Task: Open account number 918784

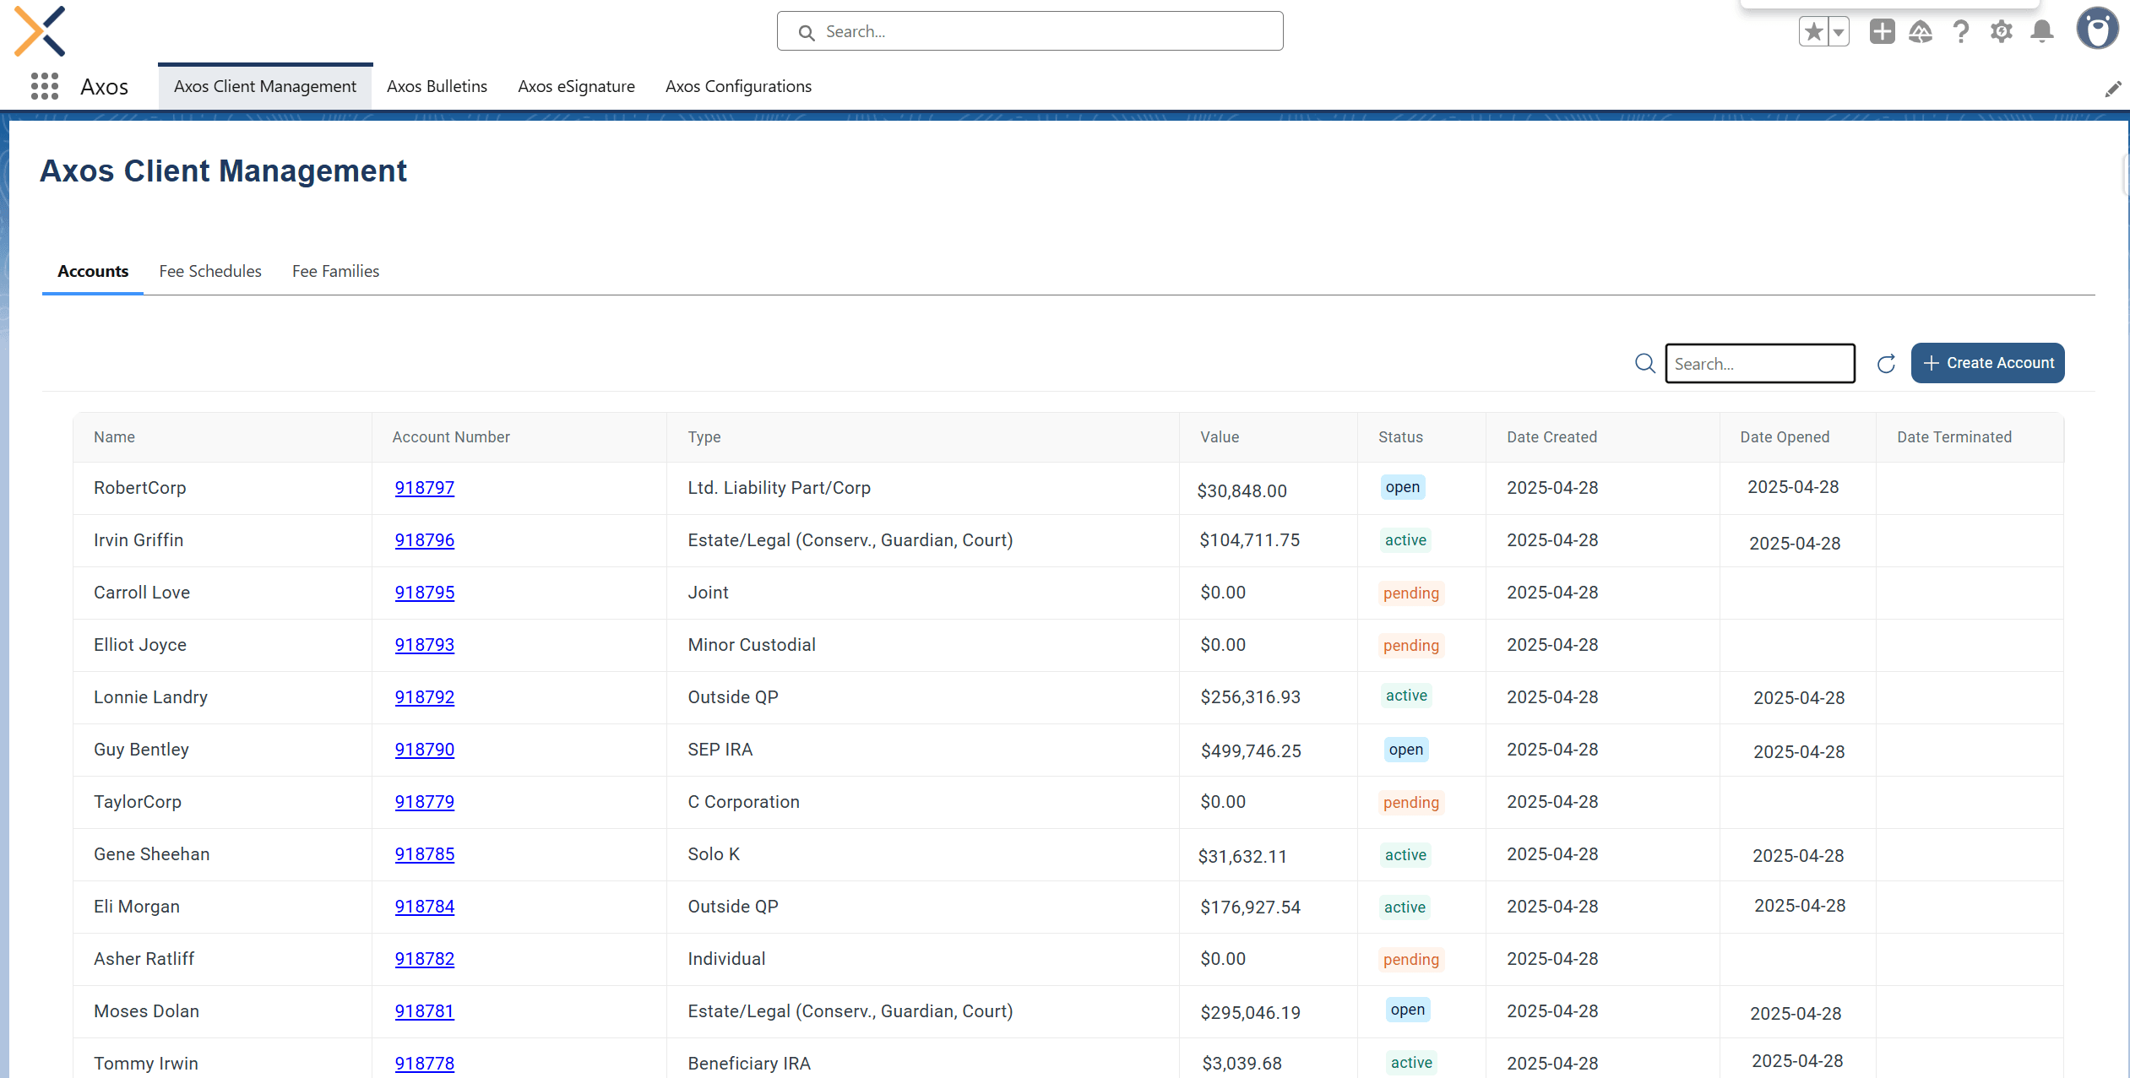Action: click(x=424, y=907)
